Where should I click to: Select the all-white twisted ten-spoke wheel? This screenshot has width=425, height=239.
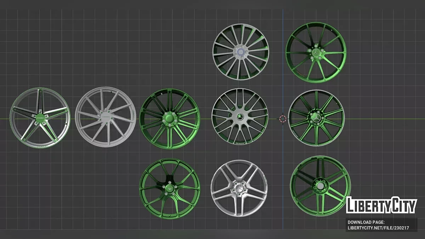[x=106, y=117]
